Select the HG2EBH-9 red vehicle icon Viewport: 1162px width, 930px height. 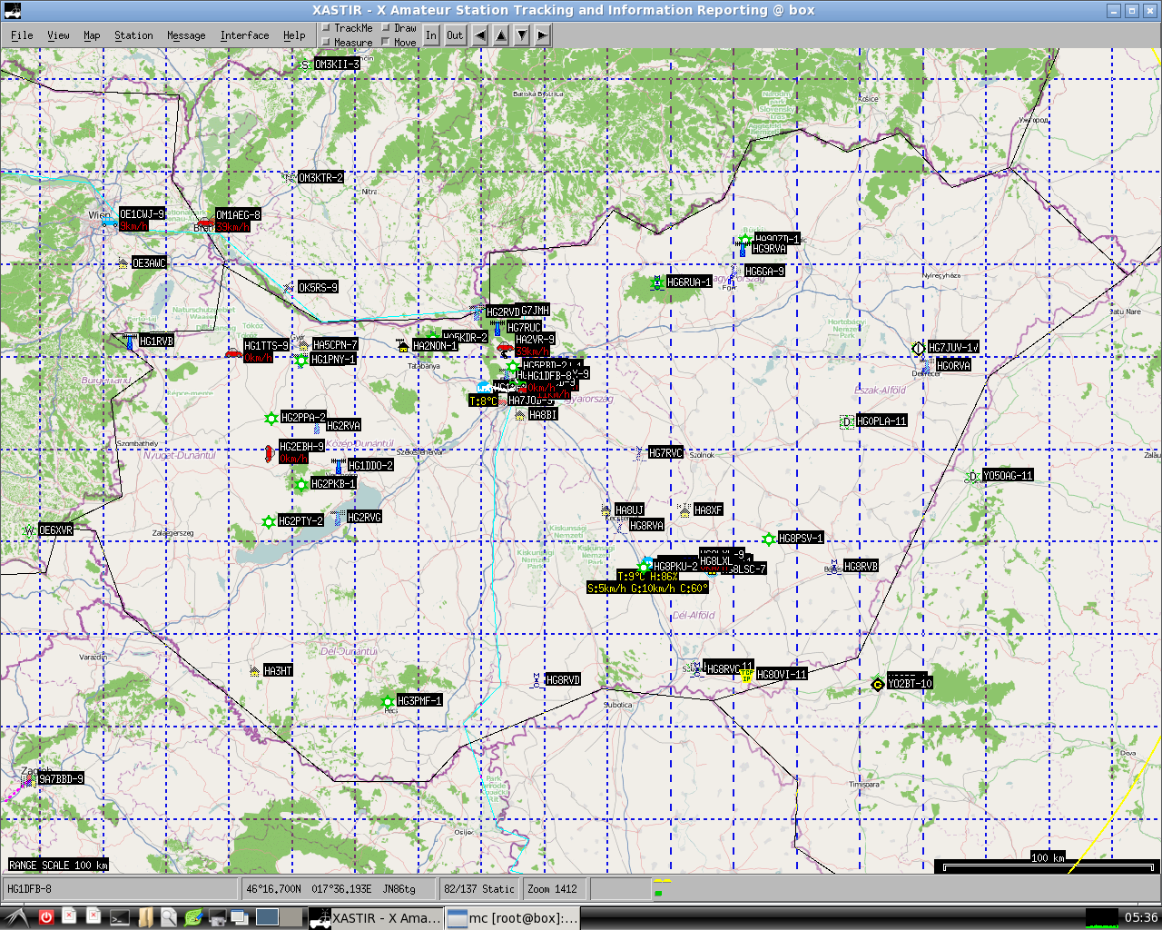tap(269, 453)
